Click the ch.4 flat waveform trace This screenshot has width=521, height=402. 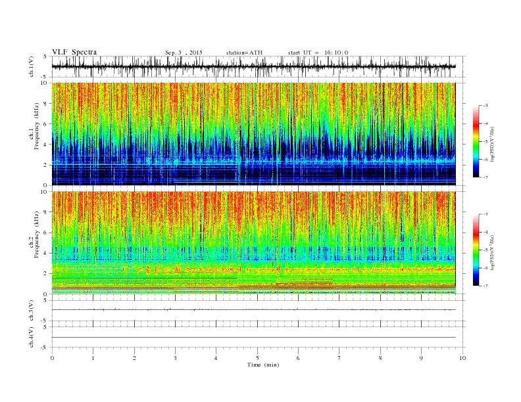coord(253,338)
